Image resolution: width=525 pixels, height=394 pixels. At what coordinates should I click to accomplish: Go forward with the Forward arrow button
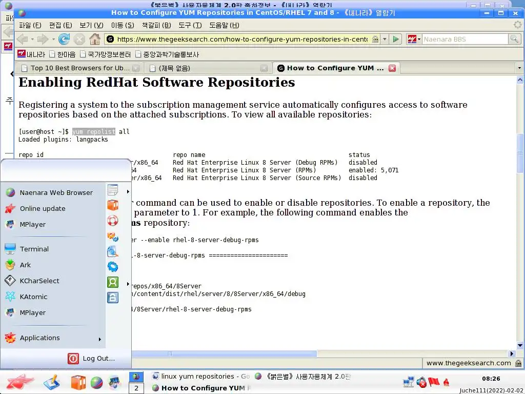42,39
